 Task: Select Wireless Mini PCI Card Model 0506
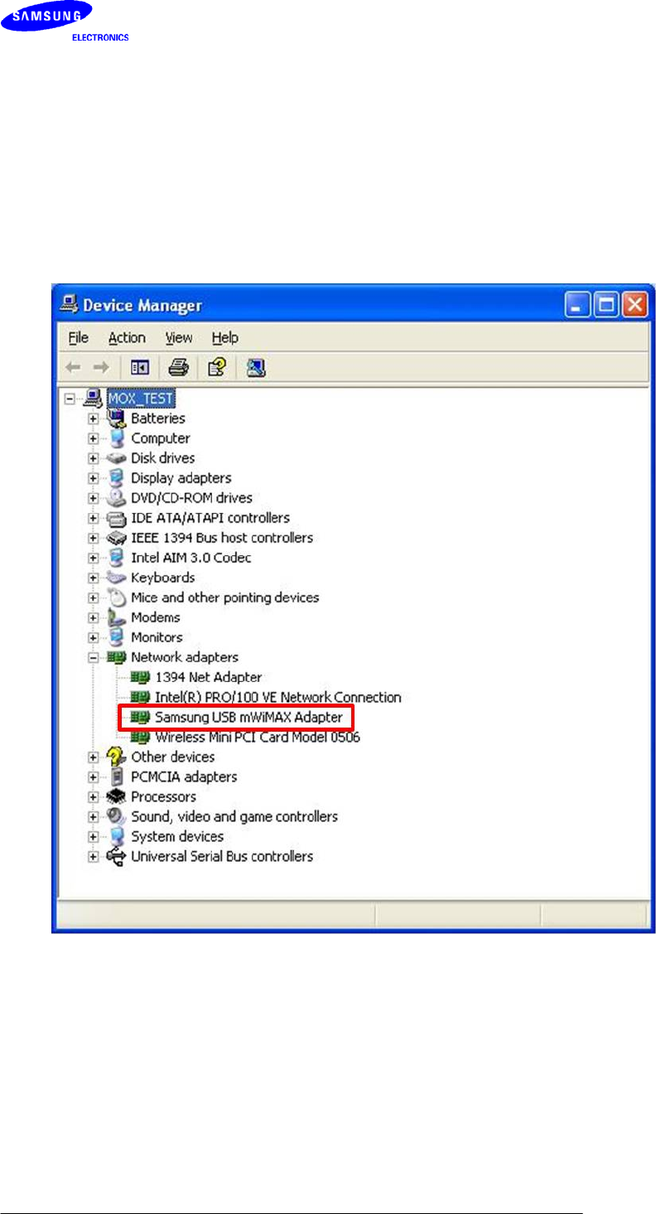[257, 737]
